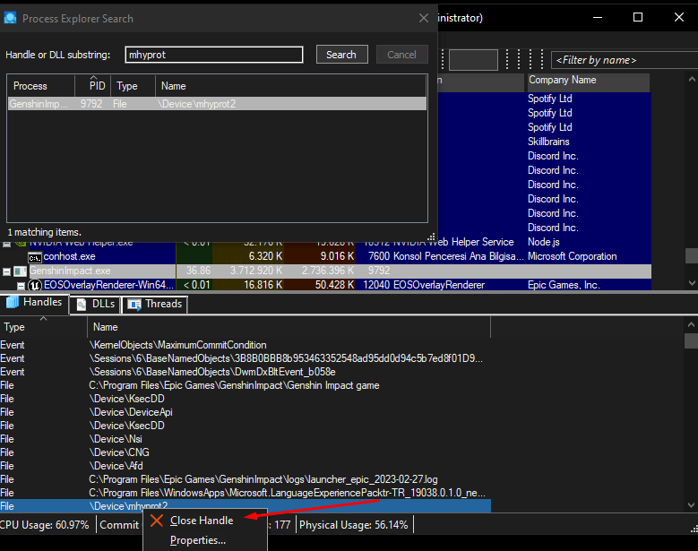Image resolution: width=698 pixels, height=551 pixels.
Task: Click the Microsoft Corporation company cell
Action: [572, 256]
